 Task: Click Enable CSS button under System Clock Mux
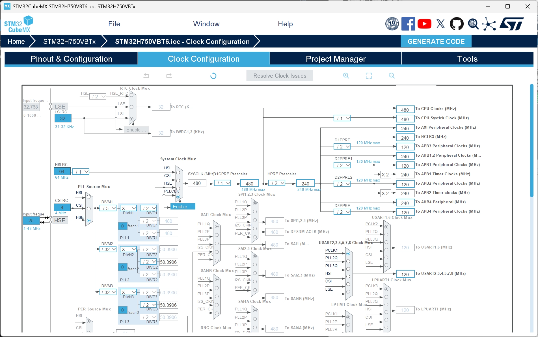(183, 207)
